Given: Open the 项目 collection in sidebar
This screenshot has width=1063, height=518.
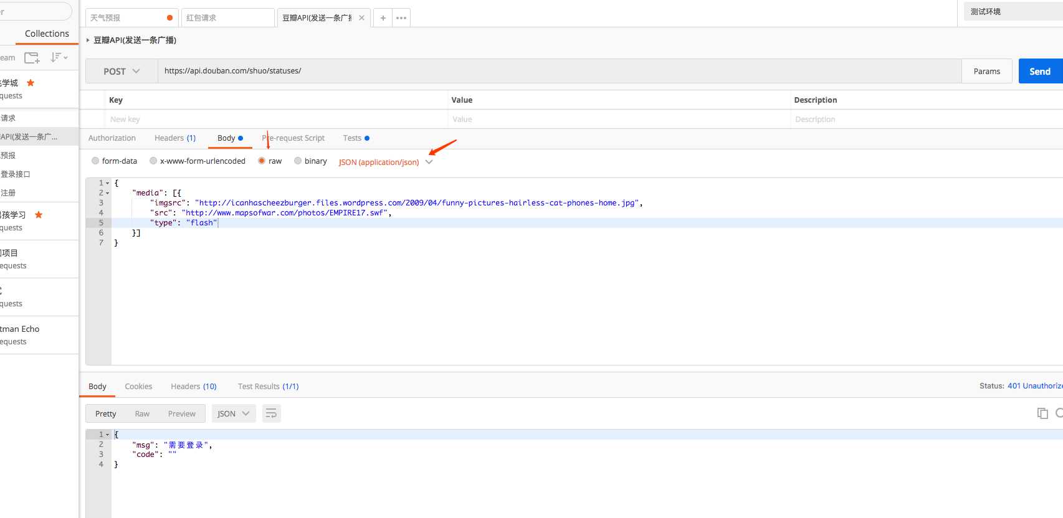Looking at the screenshot, I should 39,259.
